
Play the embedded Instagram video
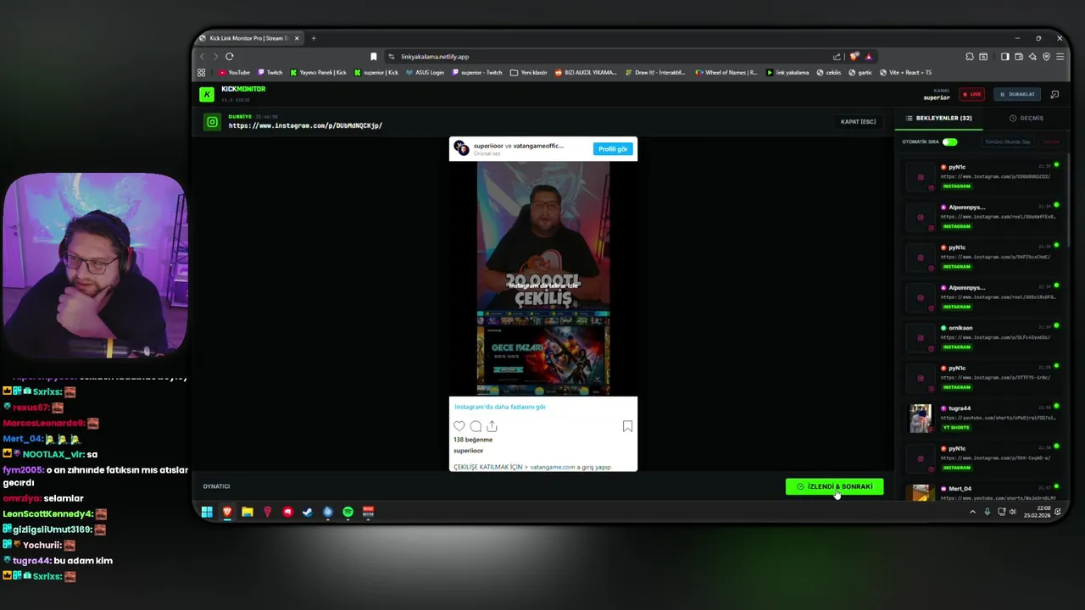click(x=543, y=279)
